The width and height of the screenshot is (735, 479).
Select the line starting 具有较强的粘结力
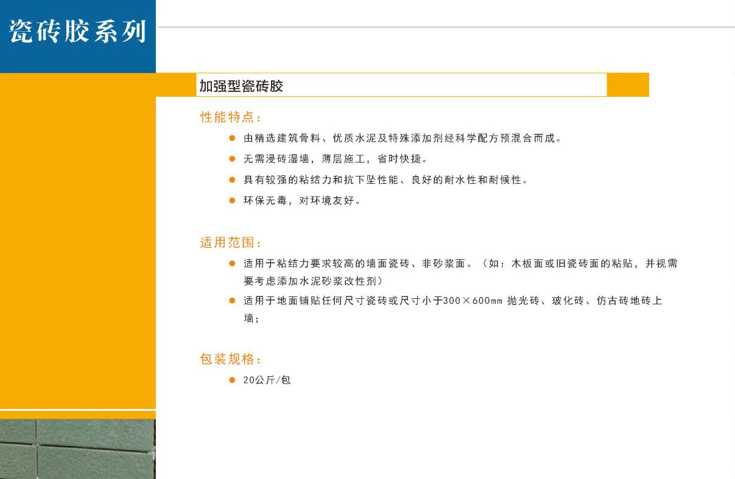[385, 180]
